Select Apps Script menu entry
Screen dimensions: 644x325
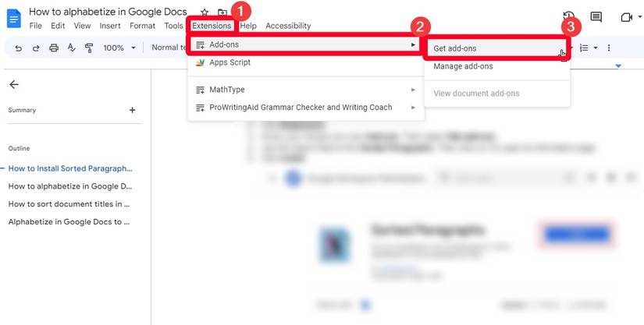306,62
